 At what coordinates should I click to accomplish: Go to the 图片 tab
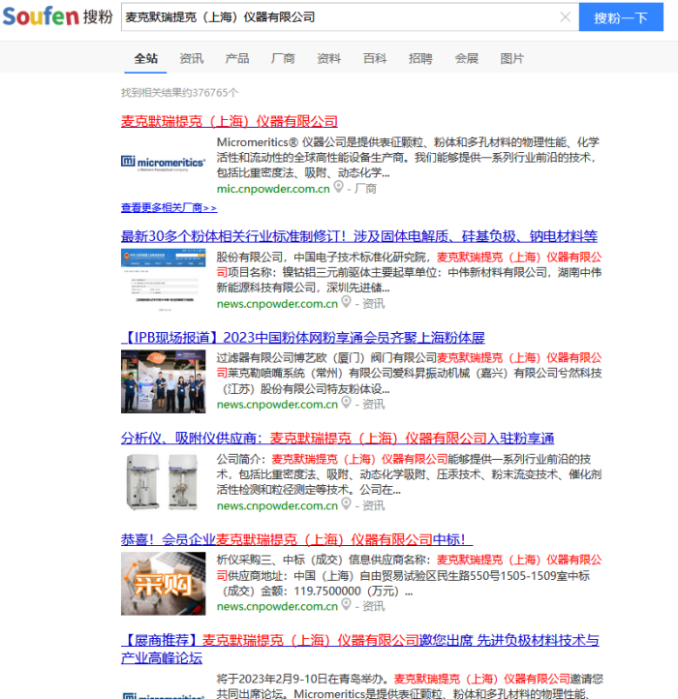512,58
